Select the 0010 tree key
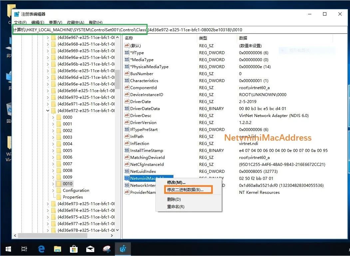This screenshot has width=350, height=256. pos(67,184)
